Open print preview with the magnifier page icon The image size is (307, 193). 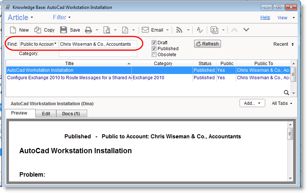coord(107,30)
